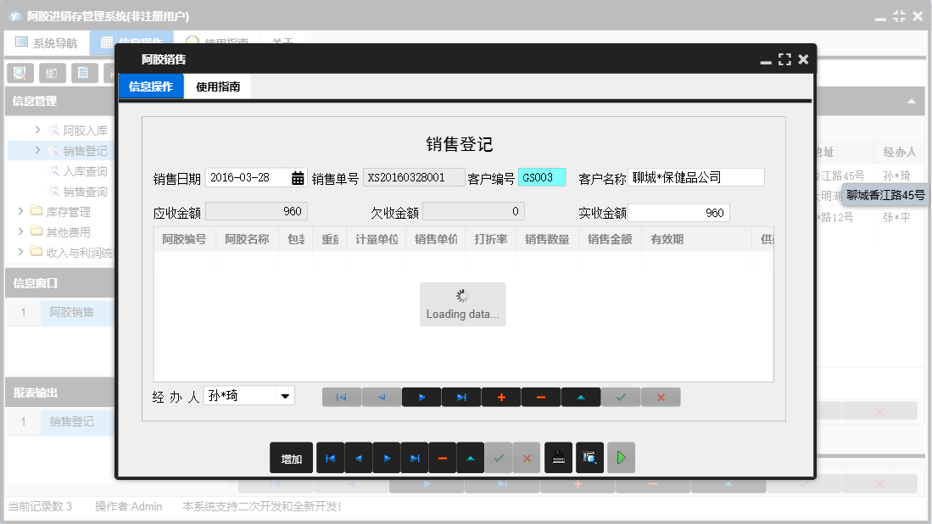Image resolution: width=932 pixels, height=524 pixels.
Task: Click the print icon on the bottom toolbar
Action: [x=559, y=457]
